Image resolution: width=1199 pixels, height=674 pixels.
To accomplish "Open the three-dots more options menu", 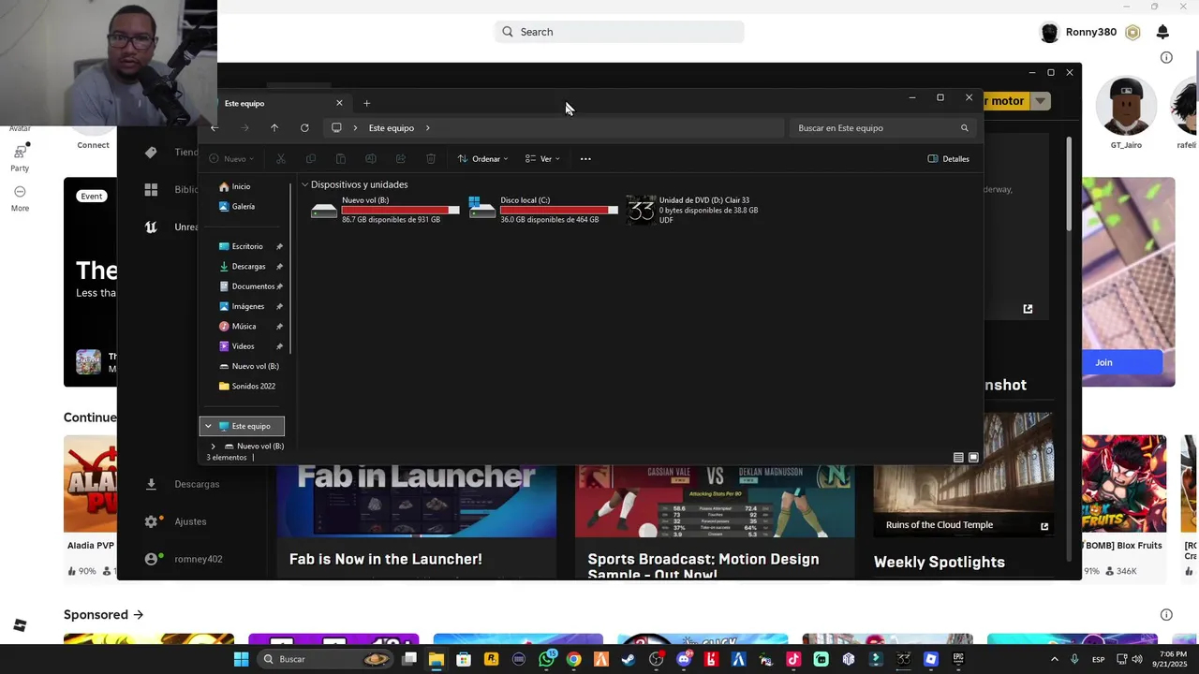I will [585, 159].
